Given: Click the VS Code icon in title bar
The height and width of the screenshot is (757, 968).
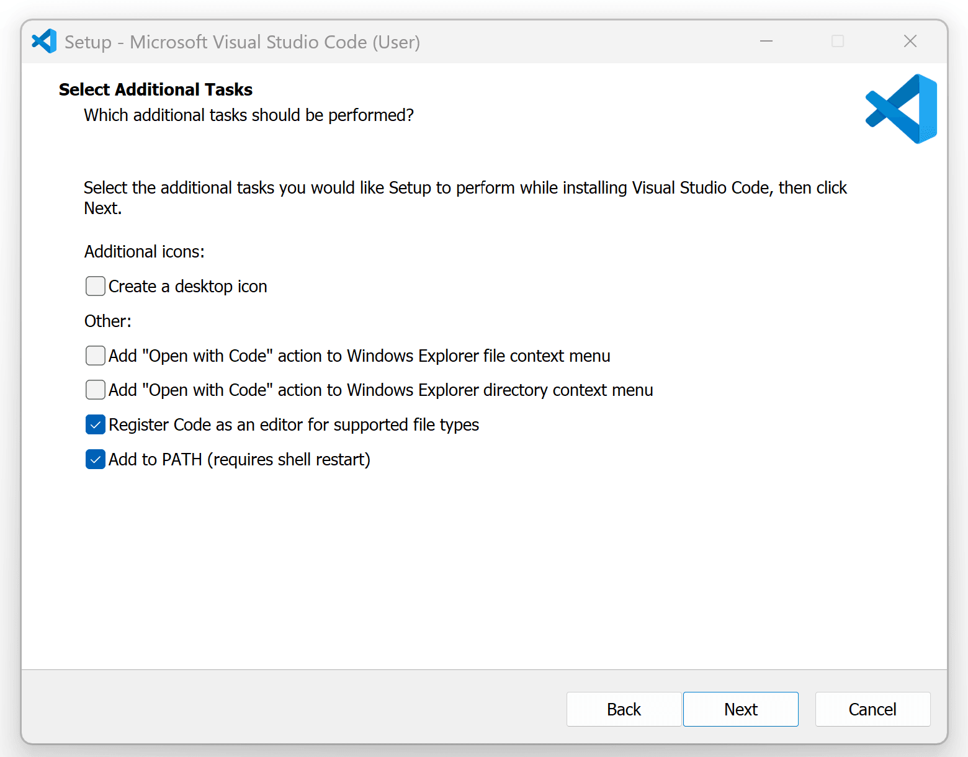Looking at the screenshot, I should pyautogui.click(x=43, y=41).
